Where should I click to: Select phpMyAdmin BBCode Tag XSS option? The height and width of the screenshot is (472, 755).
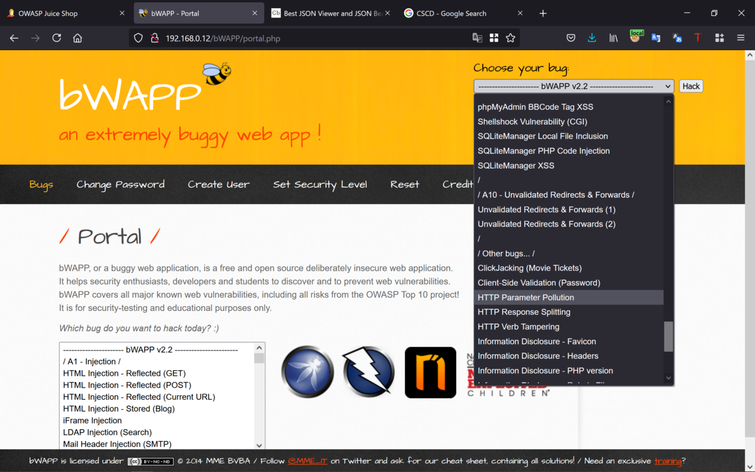(x=569, y=107)
